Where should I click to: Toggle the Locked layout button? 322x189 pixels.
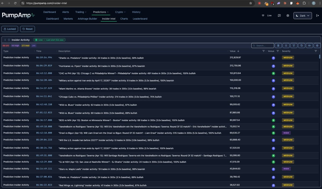[x=10, y=29]
